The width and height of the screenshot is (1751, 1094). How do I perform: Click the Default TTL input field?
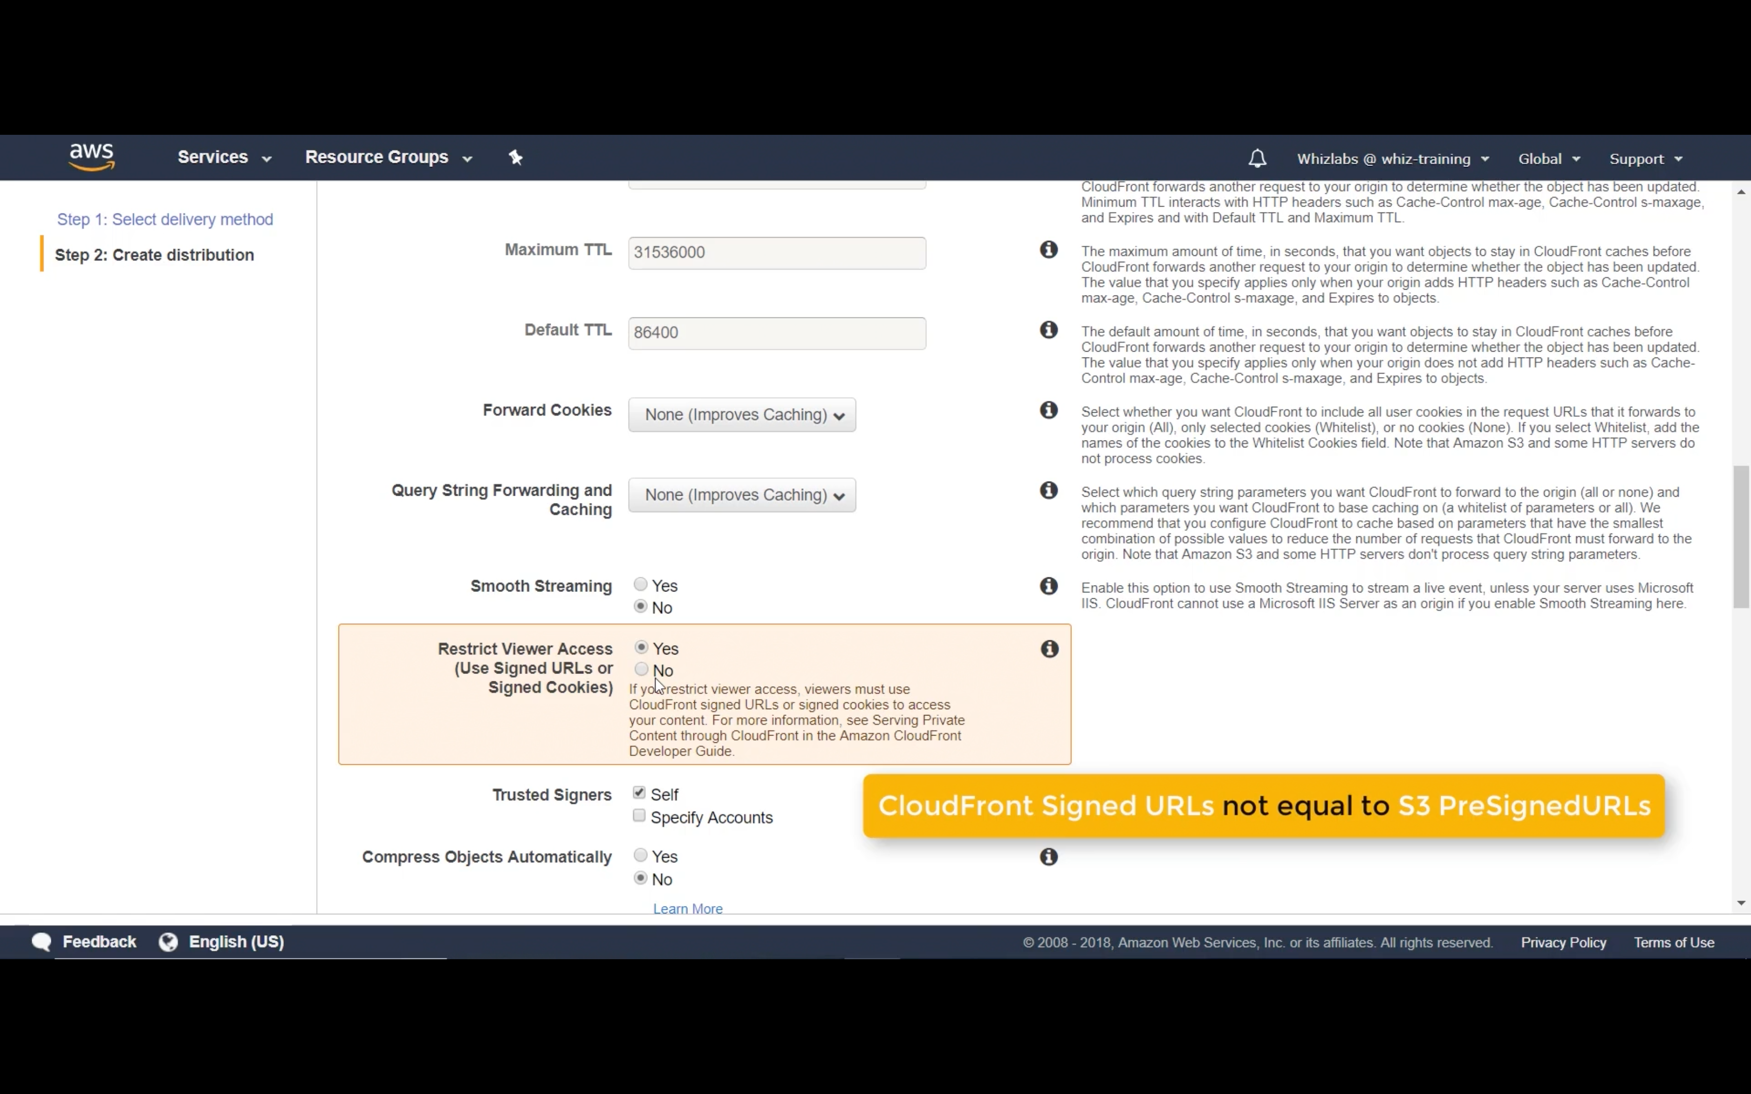click(776, 333)
